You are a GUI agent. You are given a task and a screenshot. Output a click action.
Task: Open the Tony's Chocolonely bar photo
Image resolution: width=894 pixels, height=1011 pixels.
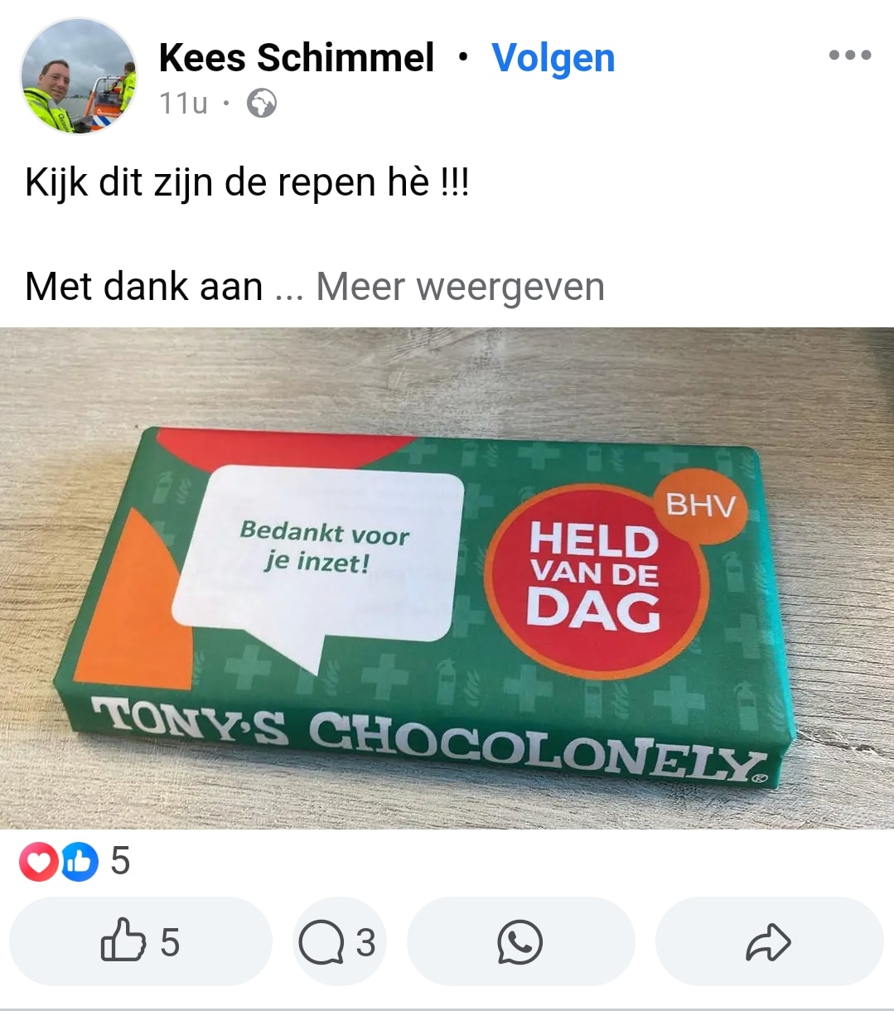click(447, 578)
